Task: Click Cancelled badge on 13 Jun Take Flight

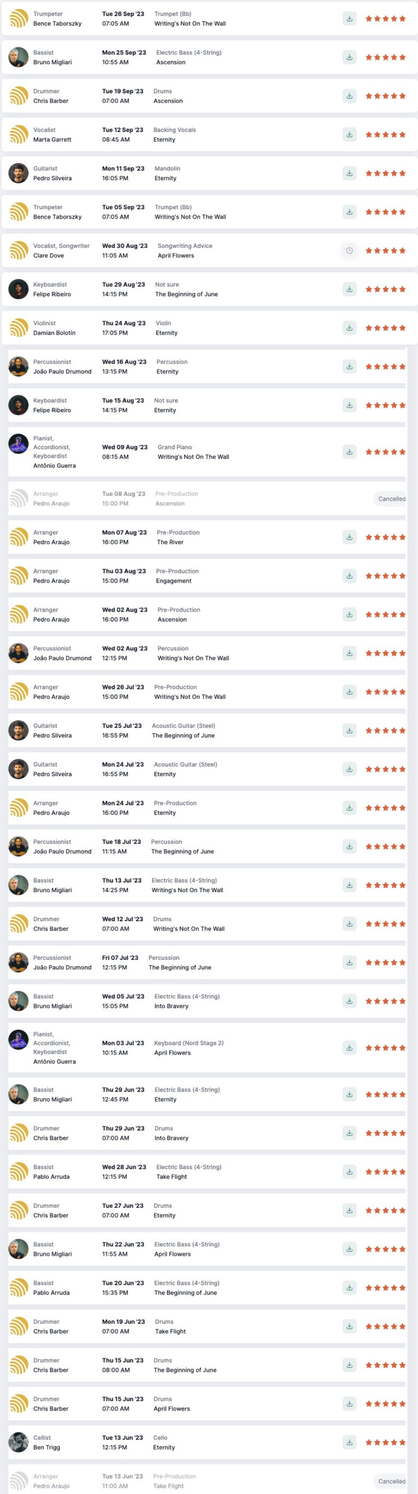Action: click(x=391, y=1481)
